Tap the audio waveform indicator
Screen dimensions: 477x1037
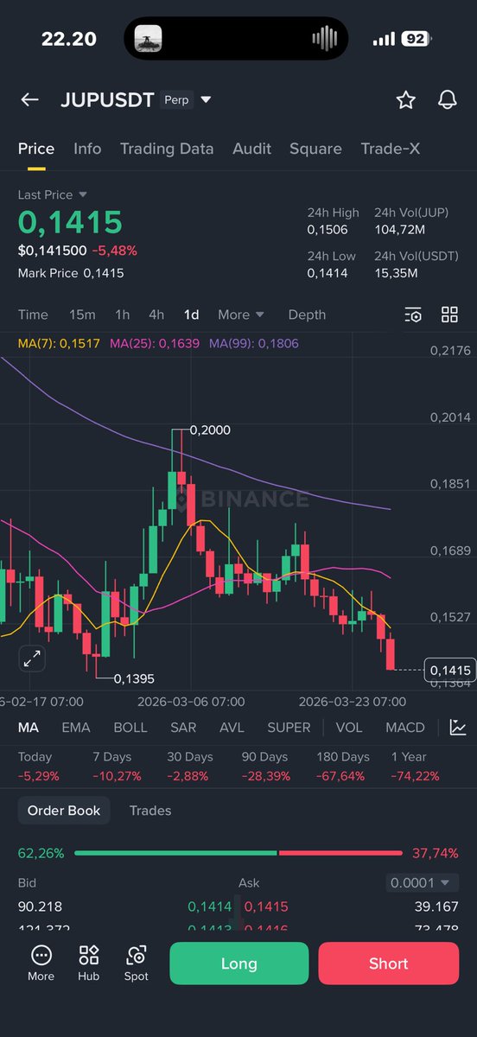[324, 38]
